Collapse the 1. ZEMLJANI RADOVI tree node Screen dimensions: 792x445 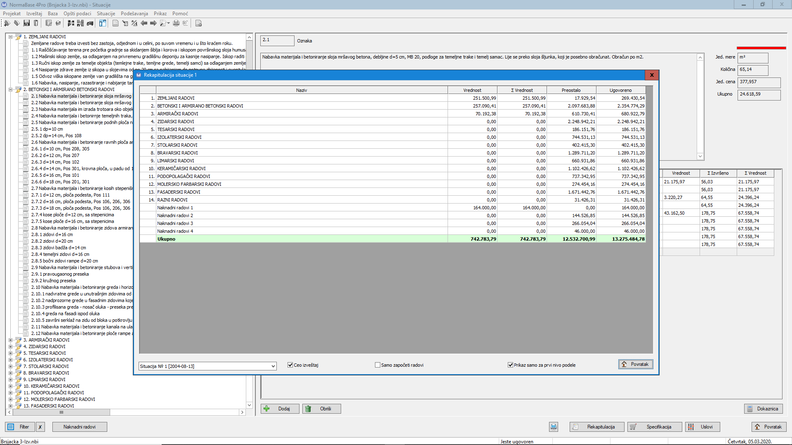pos(11,37)
